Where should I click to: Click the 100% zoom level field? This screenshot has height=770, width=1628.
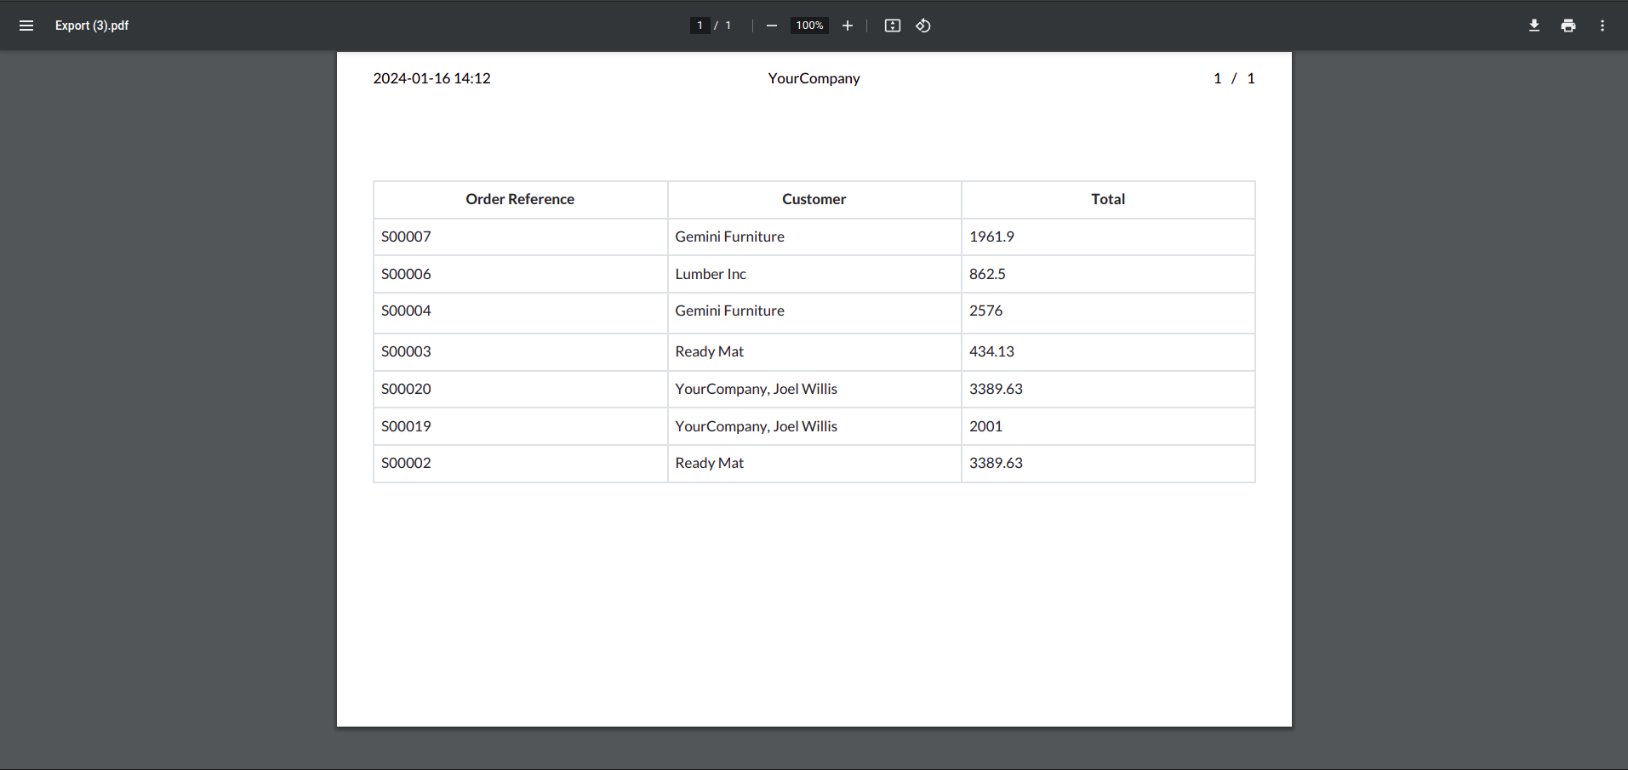pos(809,26)
